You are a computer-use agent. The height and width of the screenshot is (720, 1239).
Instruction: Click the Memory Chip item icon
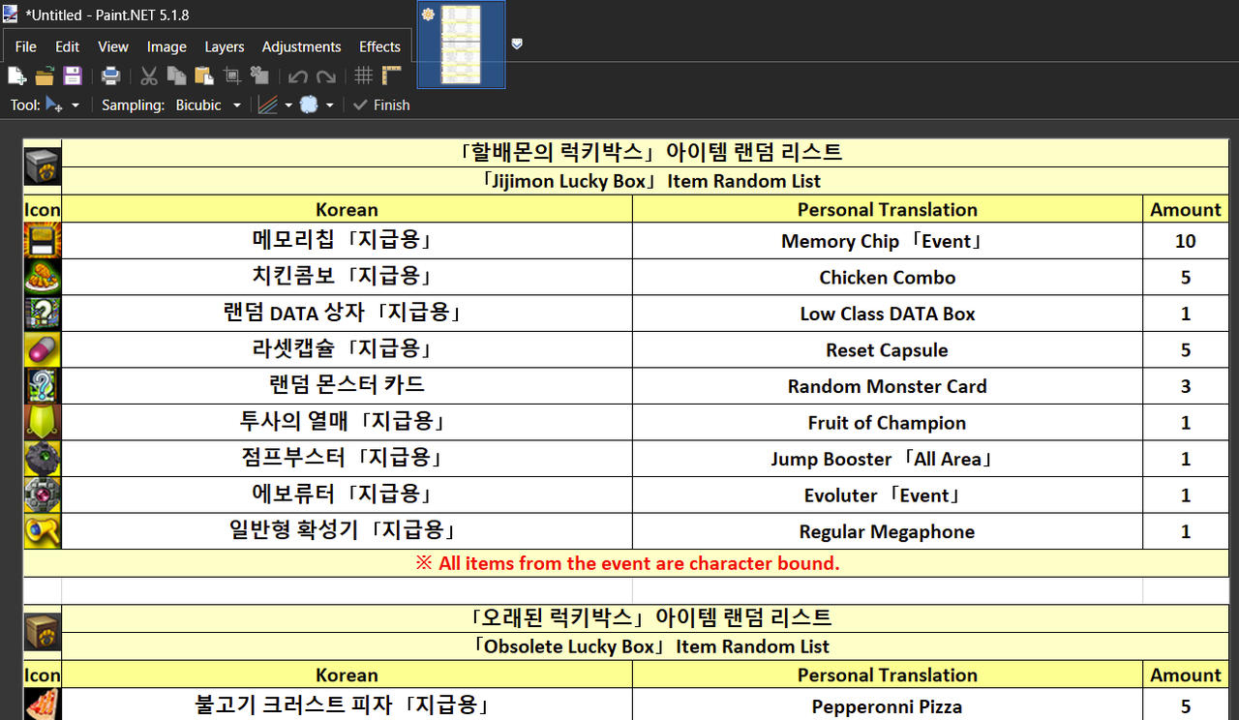pyautogui.click(x=43, y=241)
